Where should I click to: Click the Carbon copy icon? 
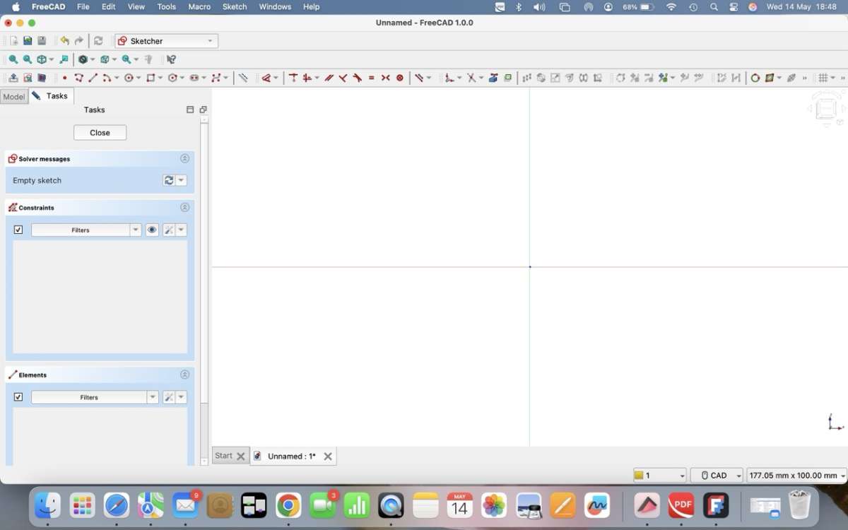click(507, 78)
